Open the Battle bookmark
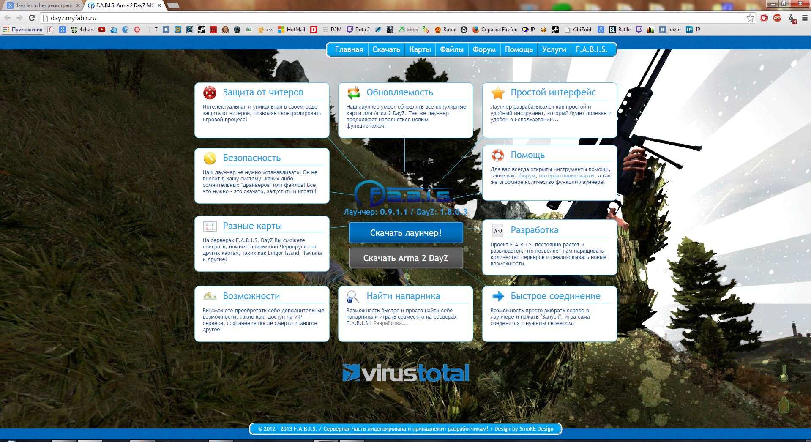This screenshot has height=442, width=811. click(x=620, y=30)
